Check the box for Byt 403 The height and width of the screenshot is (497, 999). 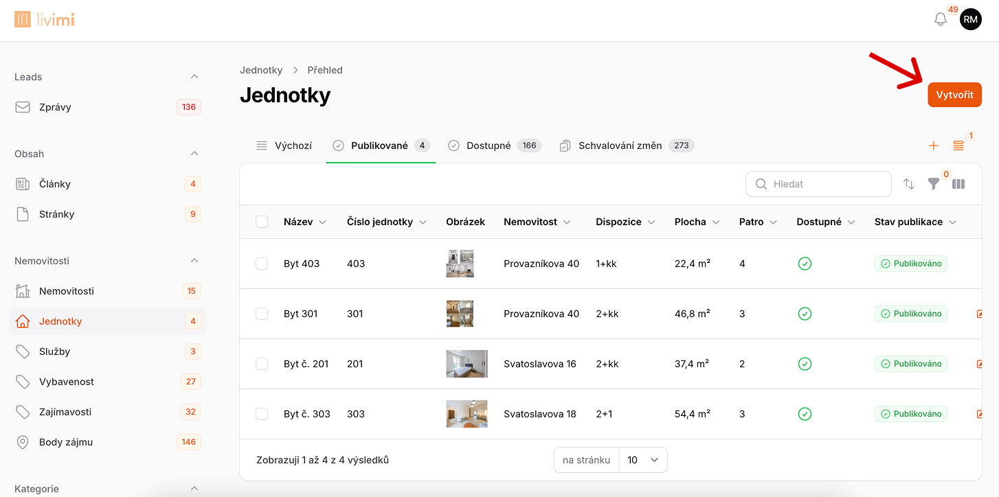tap(262, 264)
